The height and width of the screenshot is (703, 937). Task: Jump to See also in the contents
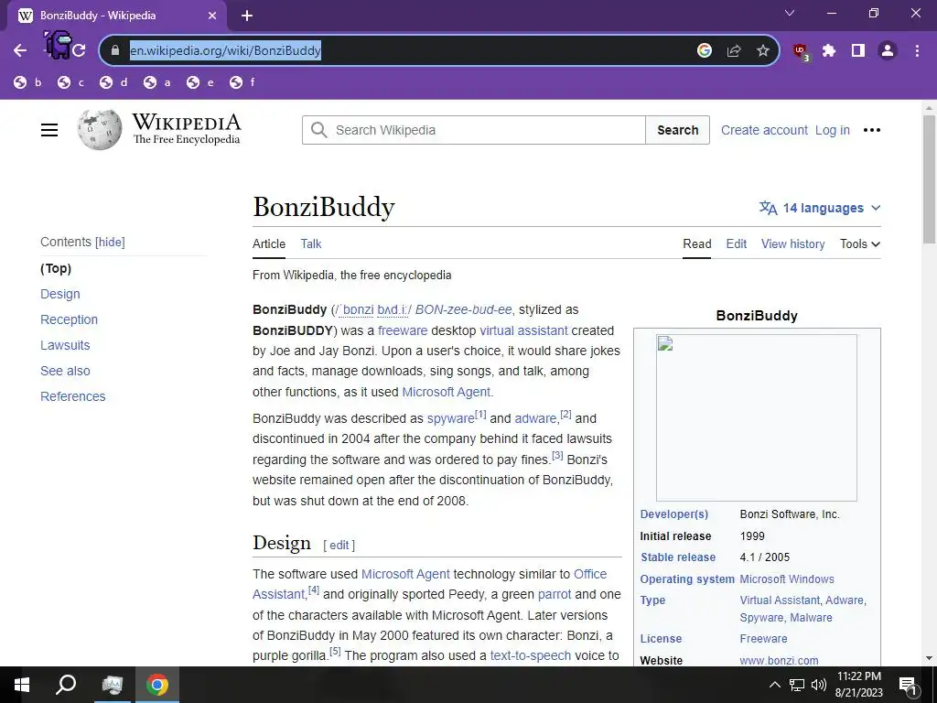pos(65,372)
